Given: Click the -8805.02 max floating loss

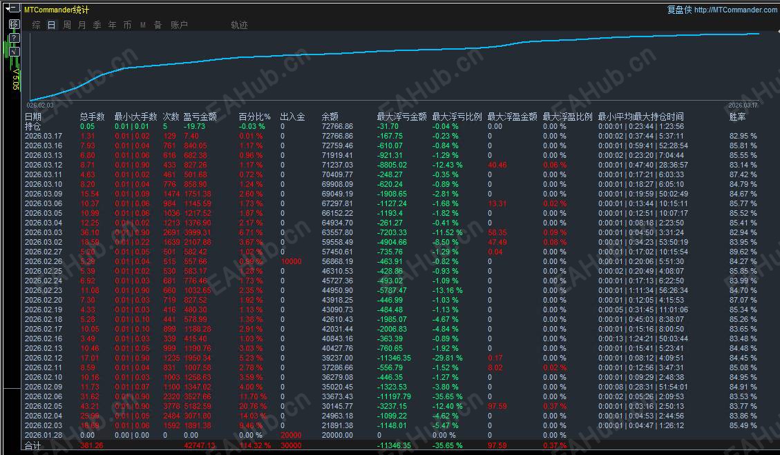Looking at the screenshot, I should (x=392, y=165).
